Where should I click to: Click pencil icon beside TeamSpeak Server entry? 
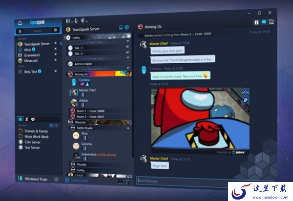(61, 43)
